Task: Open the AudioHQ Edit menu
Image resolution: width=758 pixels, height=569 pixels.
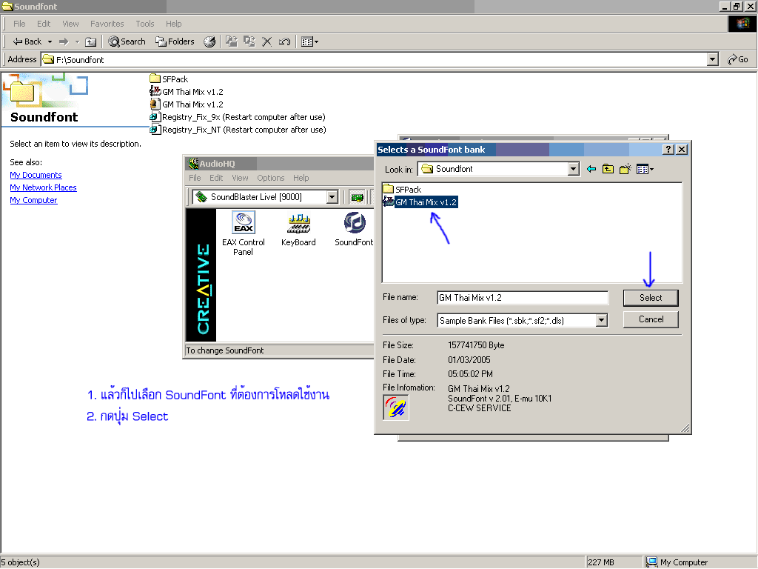Action: (x=216, y=178)
